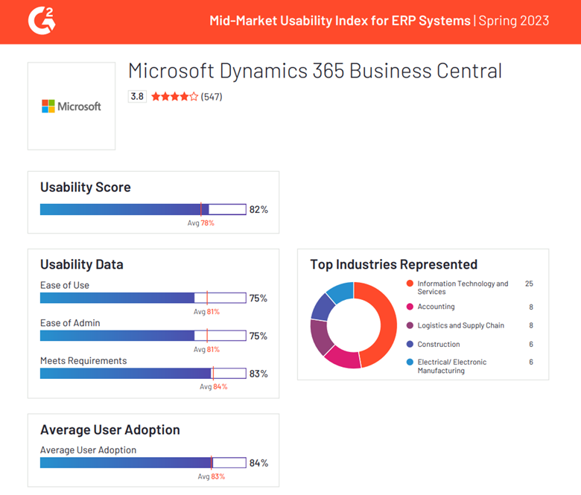581x495 pixels.
Task: Click the Microsoft logo thumbnail
Action: (72, 106)
